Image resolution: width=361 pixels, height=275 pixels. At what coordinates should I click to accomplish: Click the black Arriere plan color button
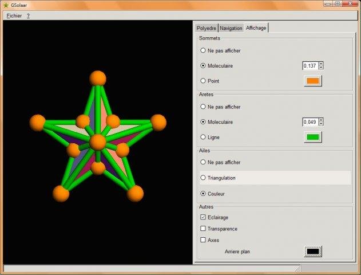(x=312, y=251)
